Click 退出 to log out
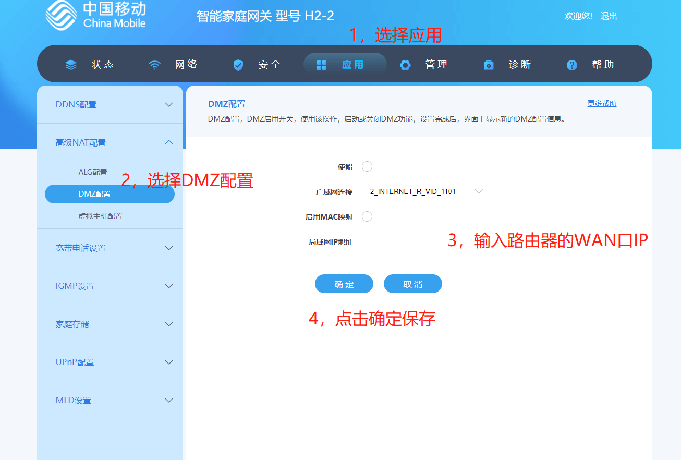The height and width of the screenshot is (460, 681). tap(609, 16)
